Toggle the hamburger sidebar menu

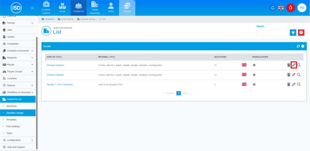coord(32,8)
